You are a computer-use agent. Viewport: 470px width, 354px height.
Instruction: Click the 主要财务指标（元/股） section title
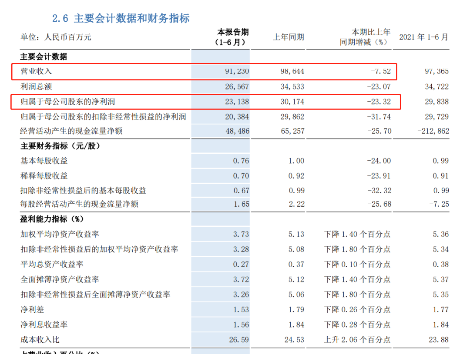coord(60,146)
